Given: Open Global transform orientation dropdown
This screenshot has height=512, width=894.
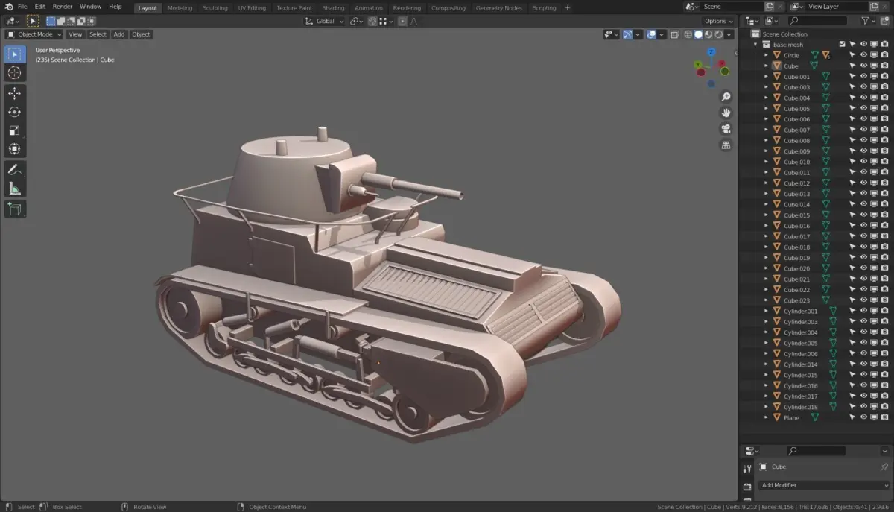Looking at the screenshot, I should 326,21.
